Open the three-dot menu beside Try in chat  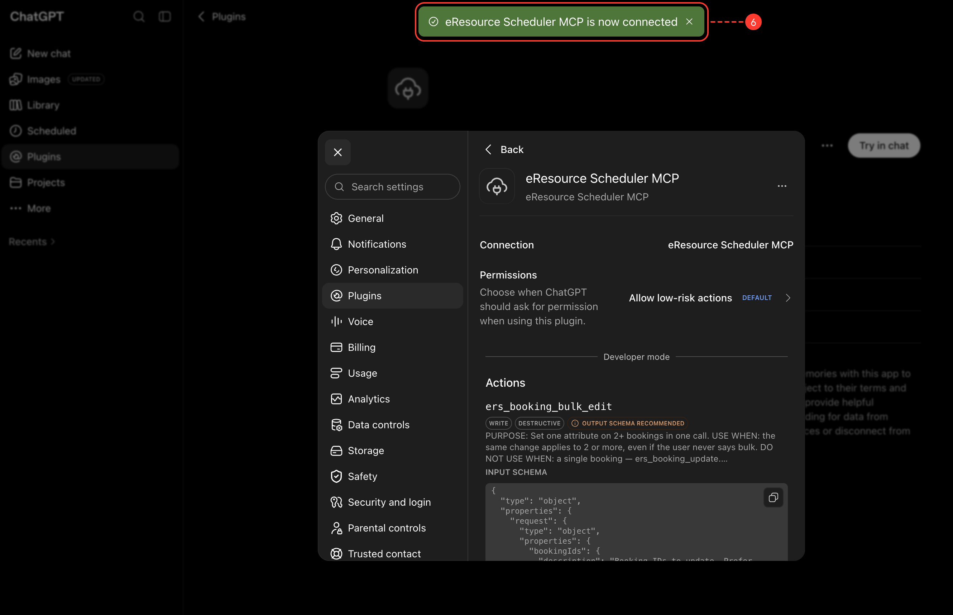click(x=827, y=146)
